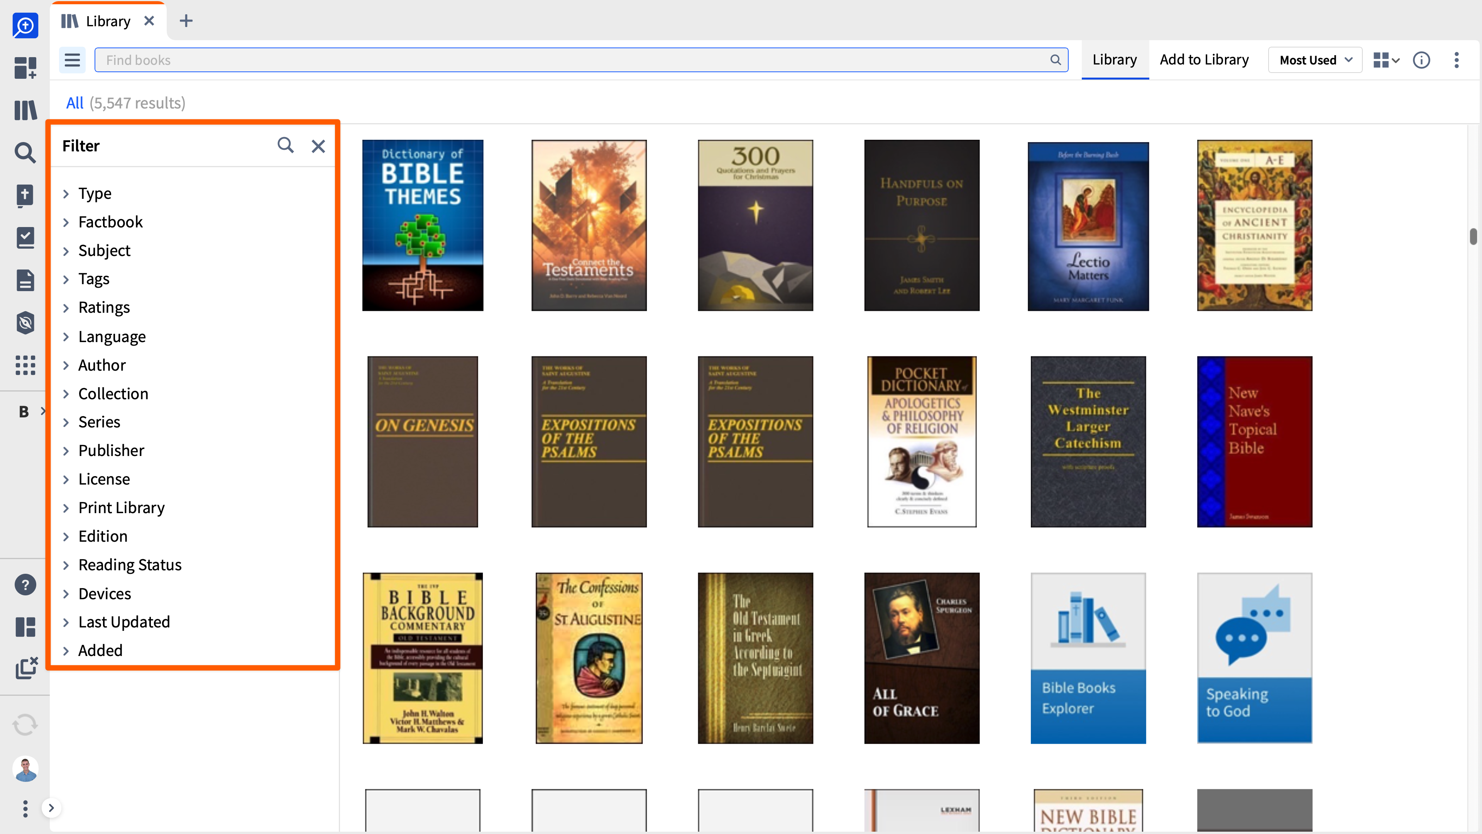
Task: Close the Library tab
Action: tap(149, 21)
